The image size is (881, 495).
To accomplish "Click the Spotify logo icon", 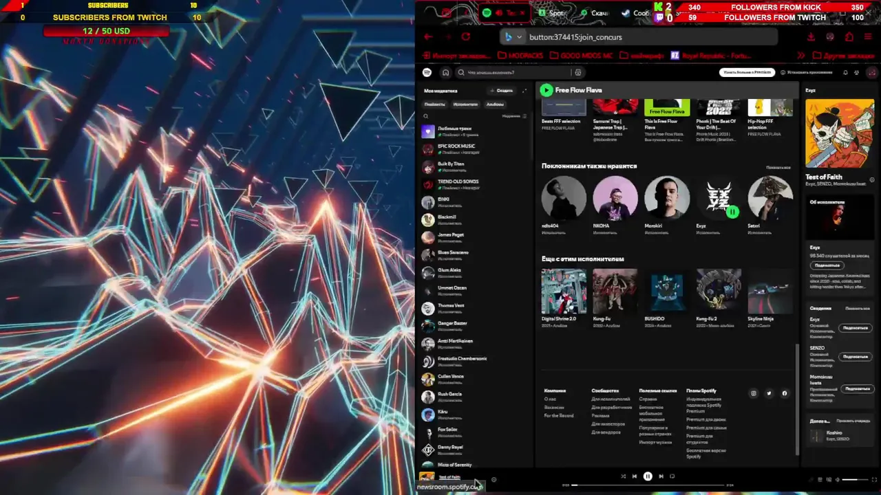I will (x=427, y=72).
